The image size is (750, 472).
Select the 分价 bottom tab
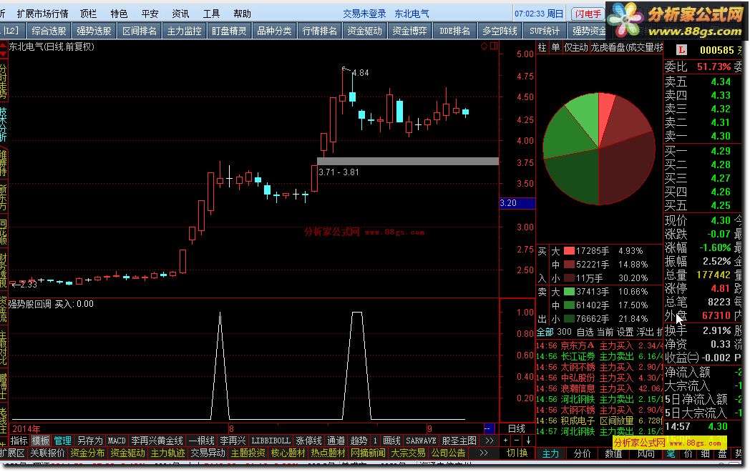[x=582, y=453]
